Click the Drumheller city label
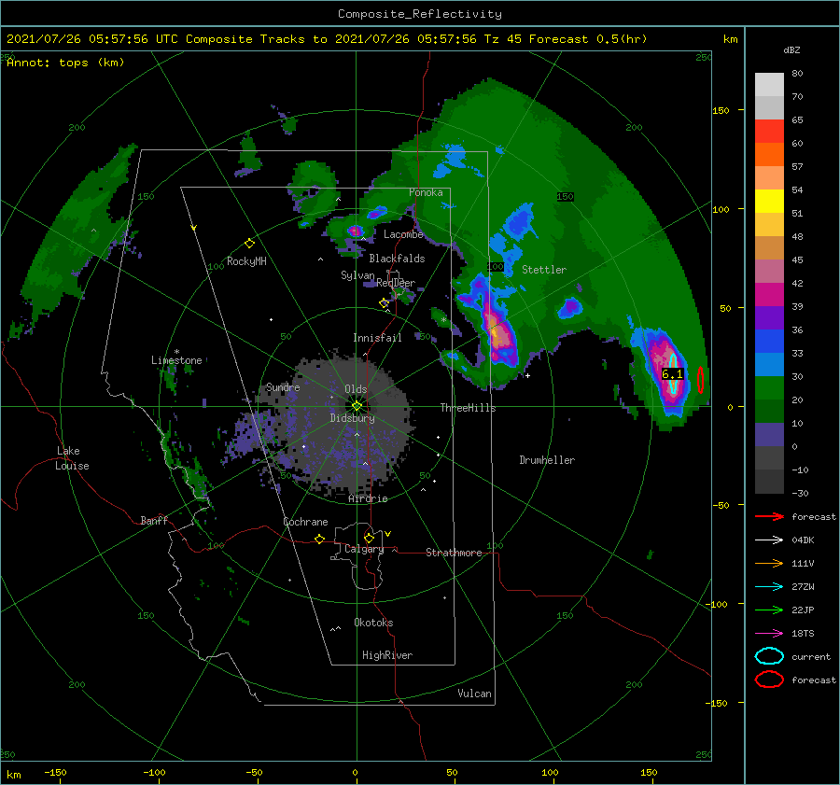The width and height of the screenshot is (840, 785). pos(547,460)
